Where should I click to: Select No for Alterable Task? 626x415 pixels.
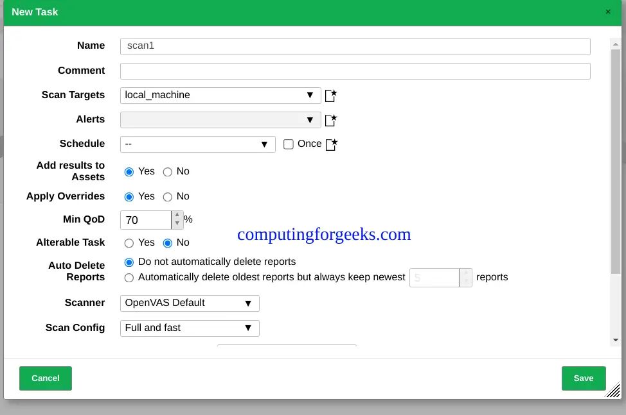(168, 243)
